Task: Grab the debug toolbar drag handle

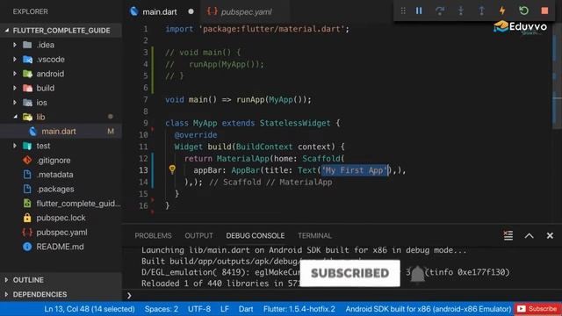Action: pyautogui.click(x=403, y=11)
